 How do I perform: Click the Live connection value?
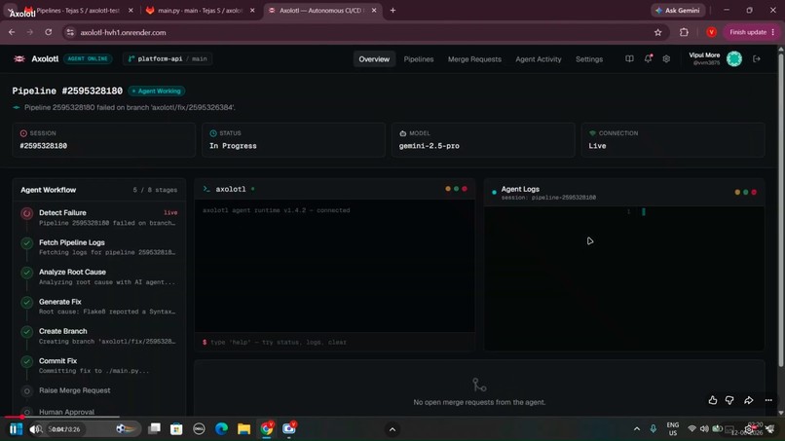[597, 146]
